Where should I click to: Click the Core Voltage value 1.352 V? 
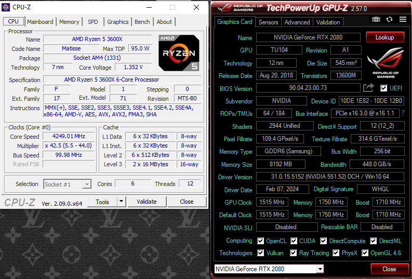coord(133,67)
